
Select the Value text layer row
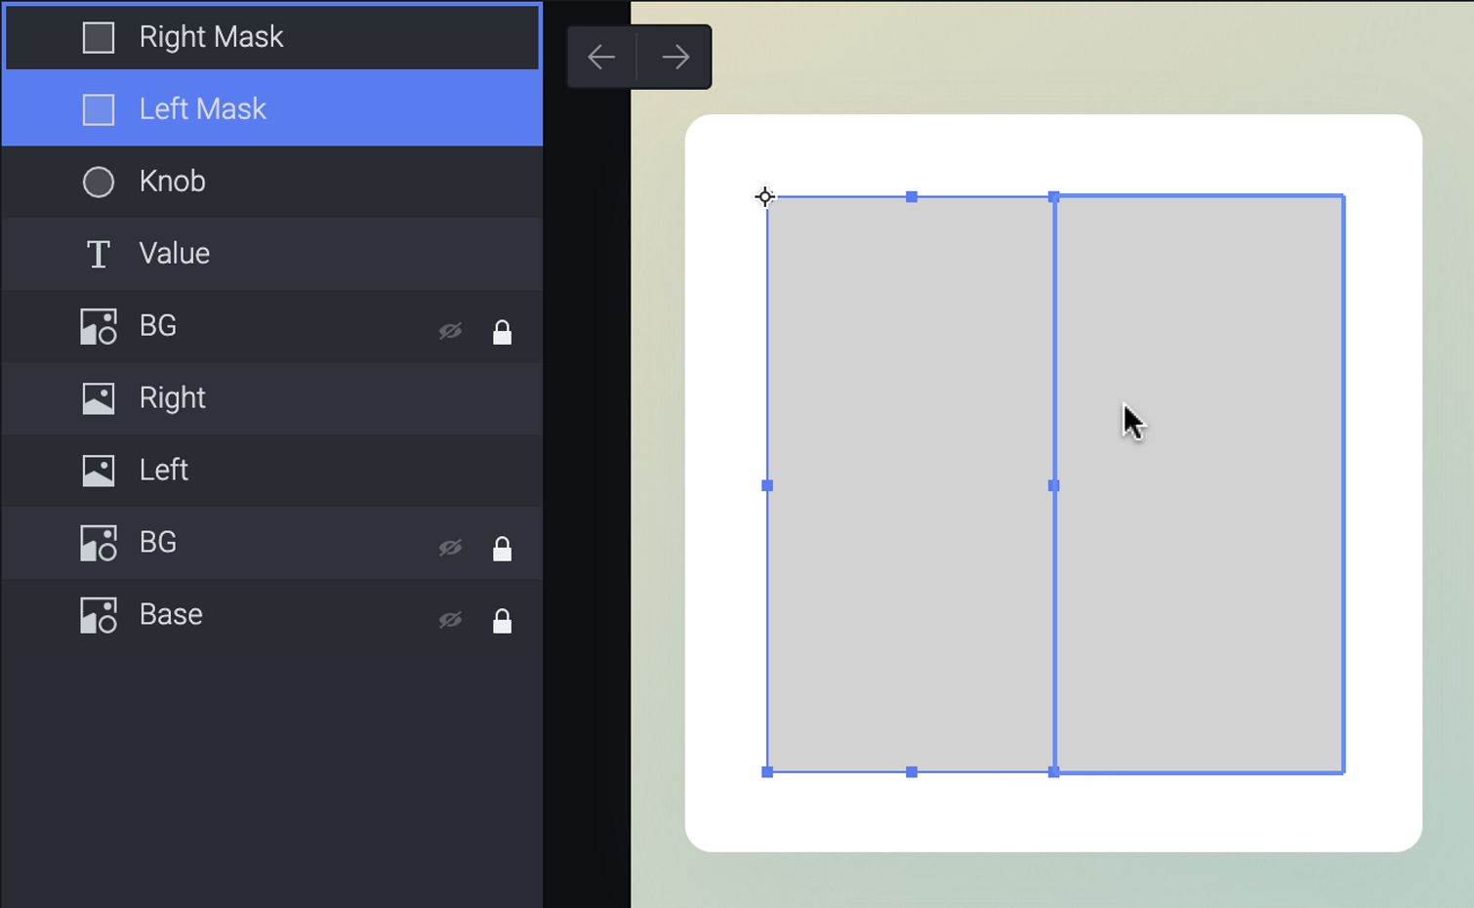(x=272, y=254)
